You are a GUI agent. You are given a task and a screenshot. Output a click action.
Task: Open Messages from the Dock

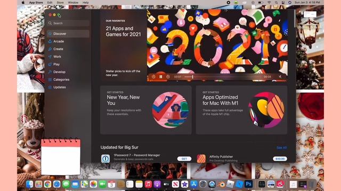click(x=66, y=184)
